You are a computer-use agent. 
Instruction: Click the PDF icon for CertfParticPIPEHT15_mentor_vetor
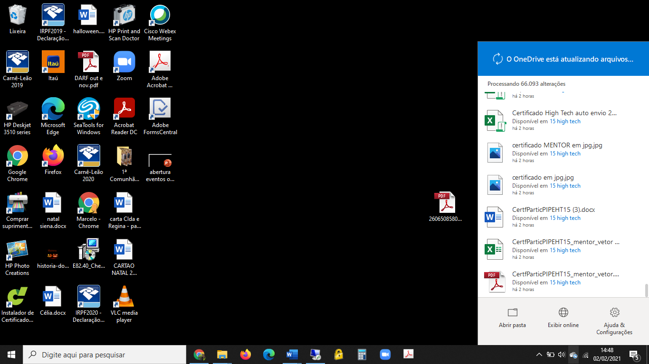[x=494, y=282]
